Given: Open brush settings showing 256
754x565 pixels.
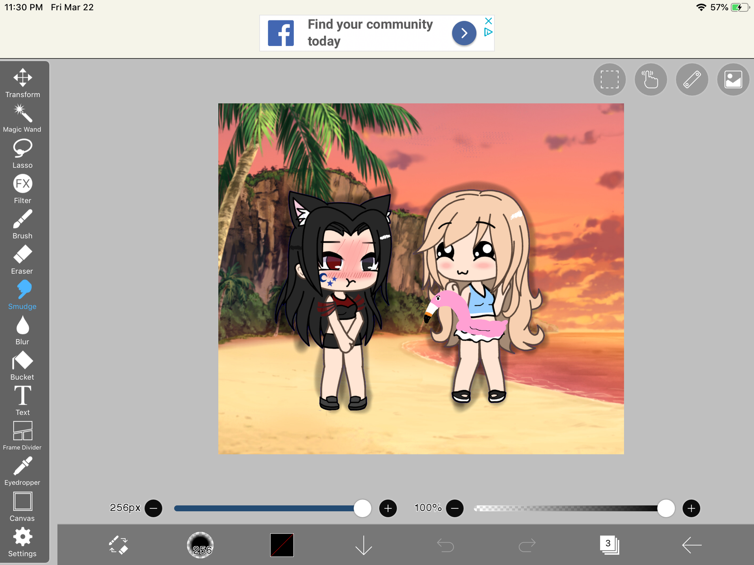Looking at the screenshot, I should point(200,545).
